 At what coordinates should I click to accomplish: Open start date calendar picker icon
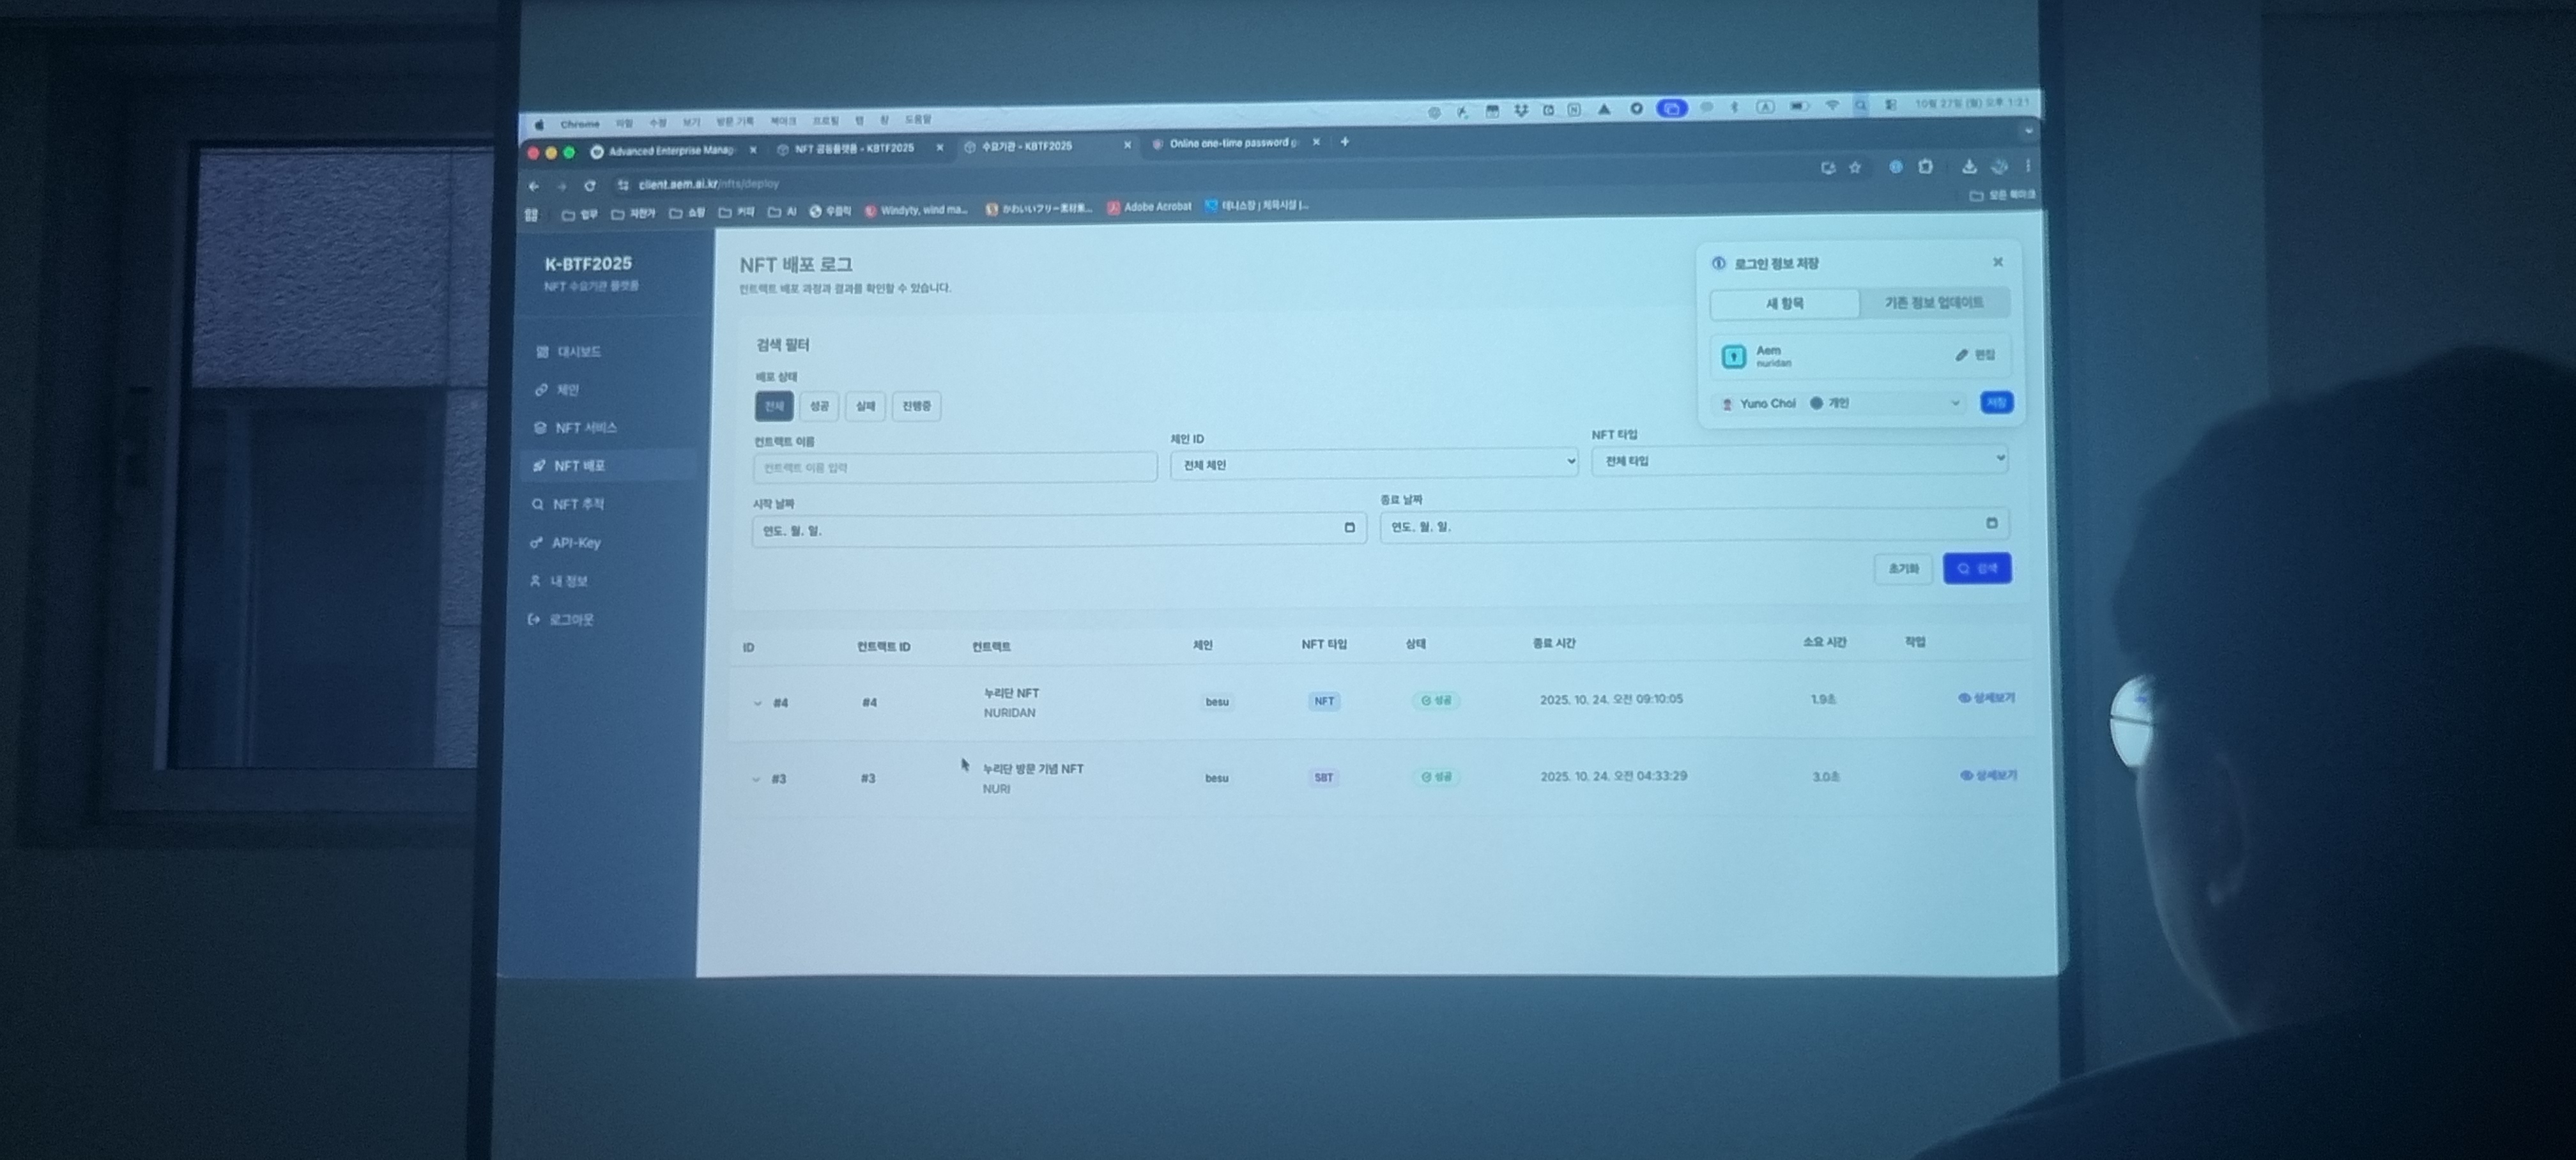point(1349,527)
